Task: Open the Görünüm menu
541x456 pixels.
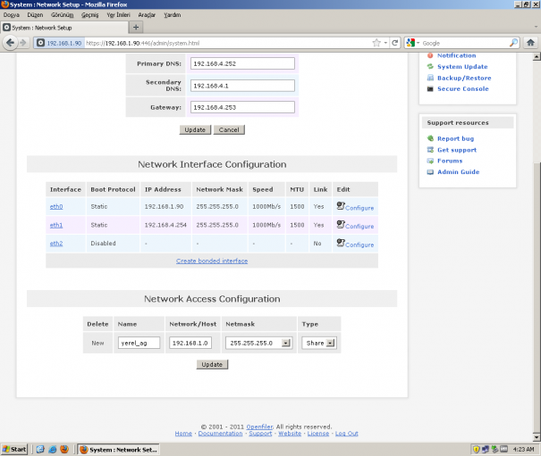Action: pyautogui.click(x=62, y=15)
